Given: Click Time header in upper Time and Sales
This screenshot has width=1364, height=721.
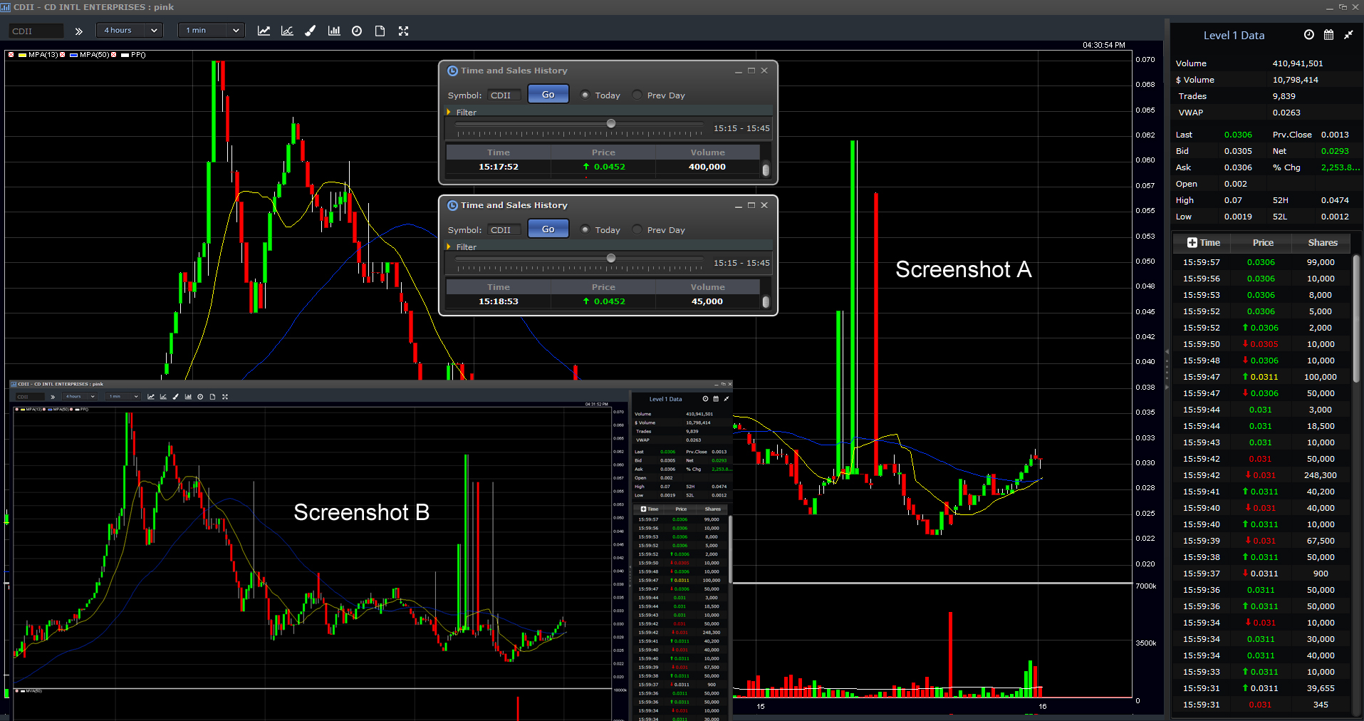Looking at the screenshot, I should tap(499, 152).
